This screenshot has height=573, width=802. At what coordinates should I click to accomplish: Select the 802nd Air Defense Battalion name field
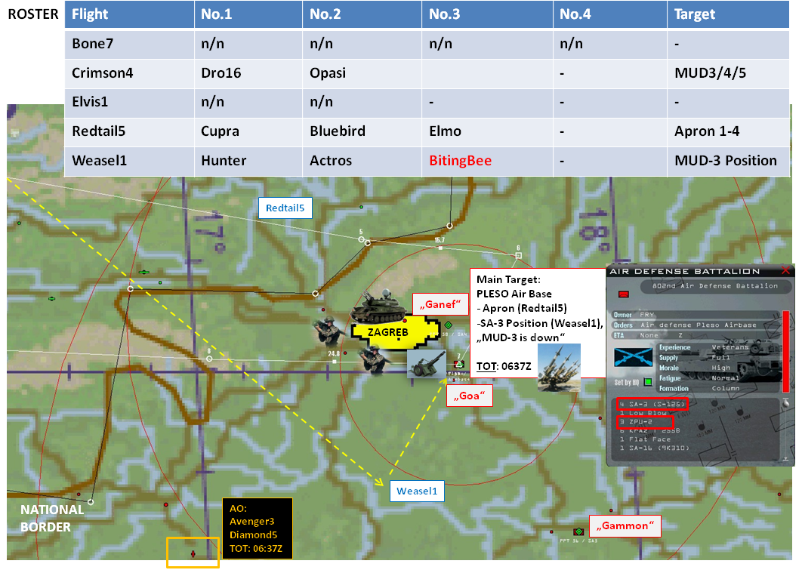click(x=714, y=286)
